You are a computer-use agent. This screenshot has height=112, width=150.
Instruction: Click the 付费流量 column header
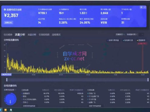[x=91, y=90]
